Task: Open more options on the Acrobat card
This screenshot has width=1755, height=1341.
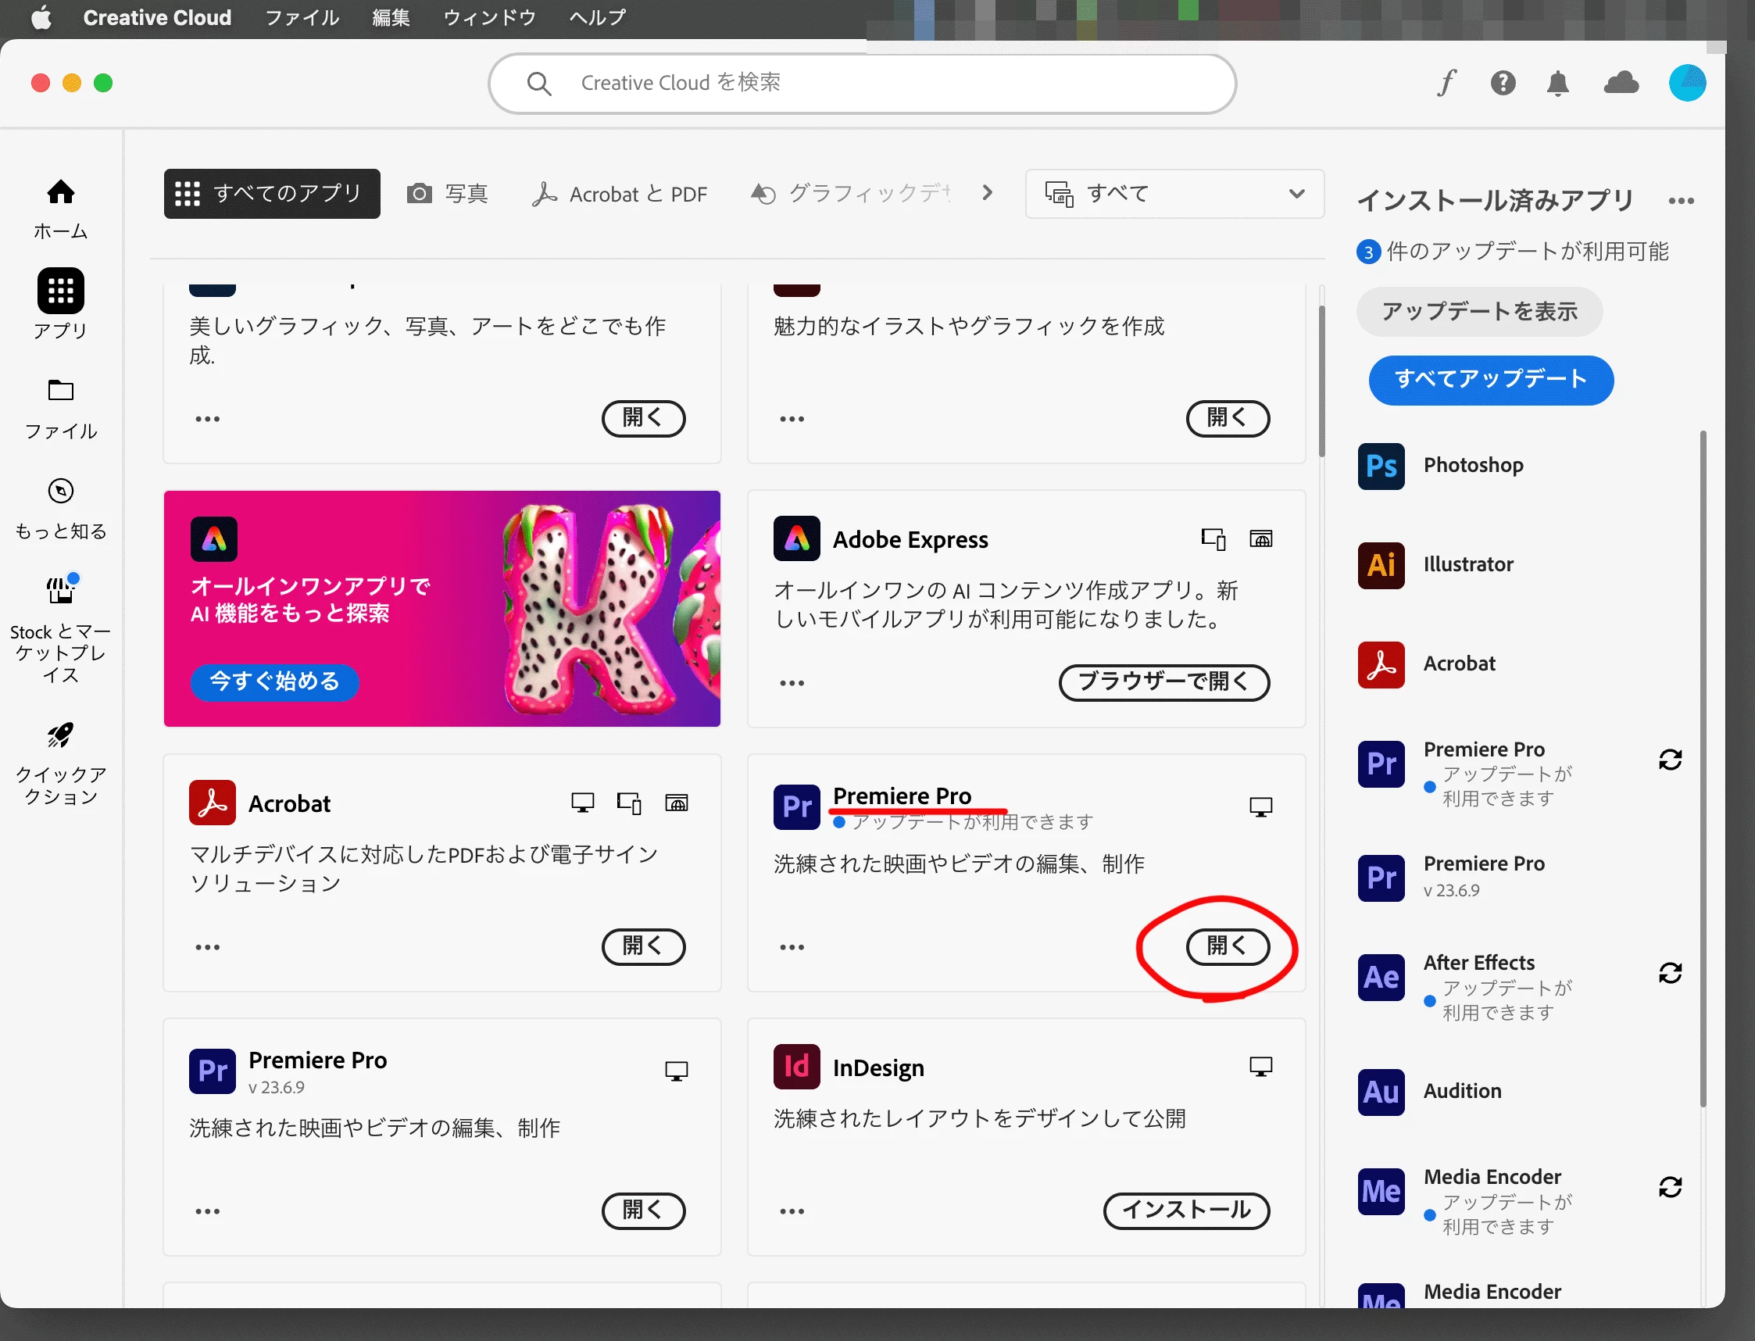Action: click(x=208, y=947)
